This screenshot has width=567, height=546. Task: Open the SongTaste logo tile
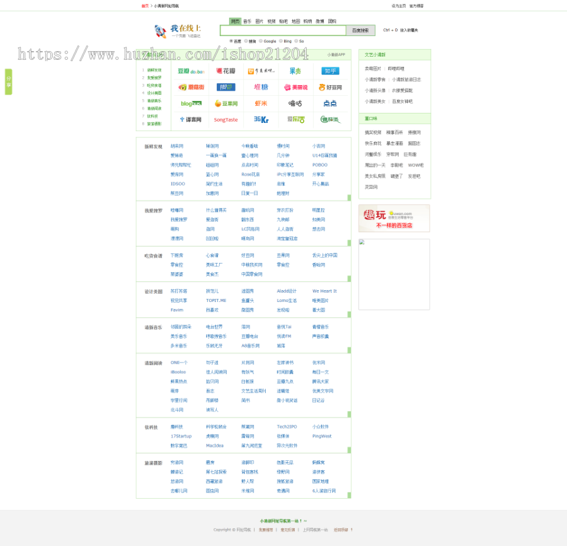coord(226,120)
